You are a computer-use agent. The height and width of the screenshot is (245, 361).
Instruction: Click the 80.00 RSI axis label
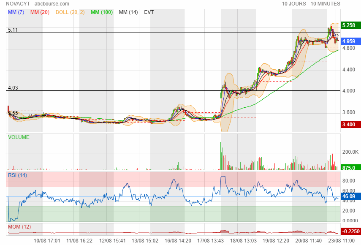(349, 181)
